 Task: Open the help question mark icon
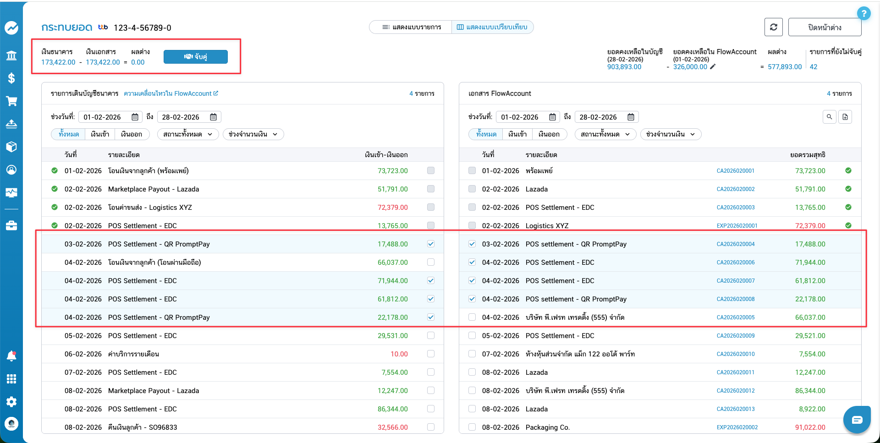point(863,13)
